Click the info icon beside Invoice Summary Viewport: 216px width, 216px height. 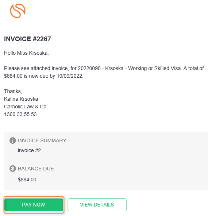pyautogui.click(x=13, y=140)
